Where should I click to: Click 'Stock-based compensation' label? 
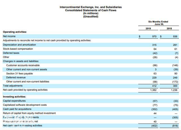pos(18,49)
